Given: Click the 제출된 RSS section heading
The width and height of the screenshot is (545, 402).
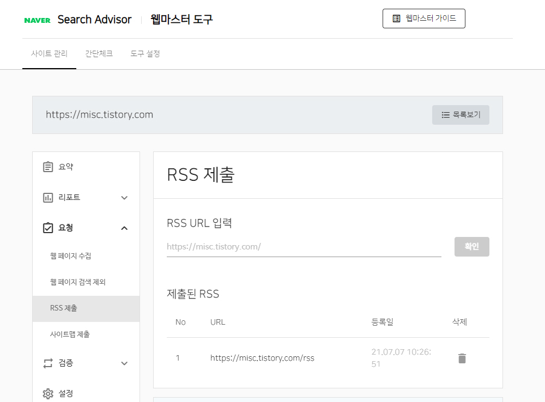Looking at the screenshot, I should coord(193,294).
